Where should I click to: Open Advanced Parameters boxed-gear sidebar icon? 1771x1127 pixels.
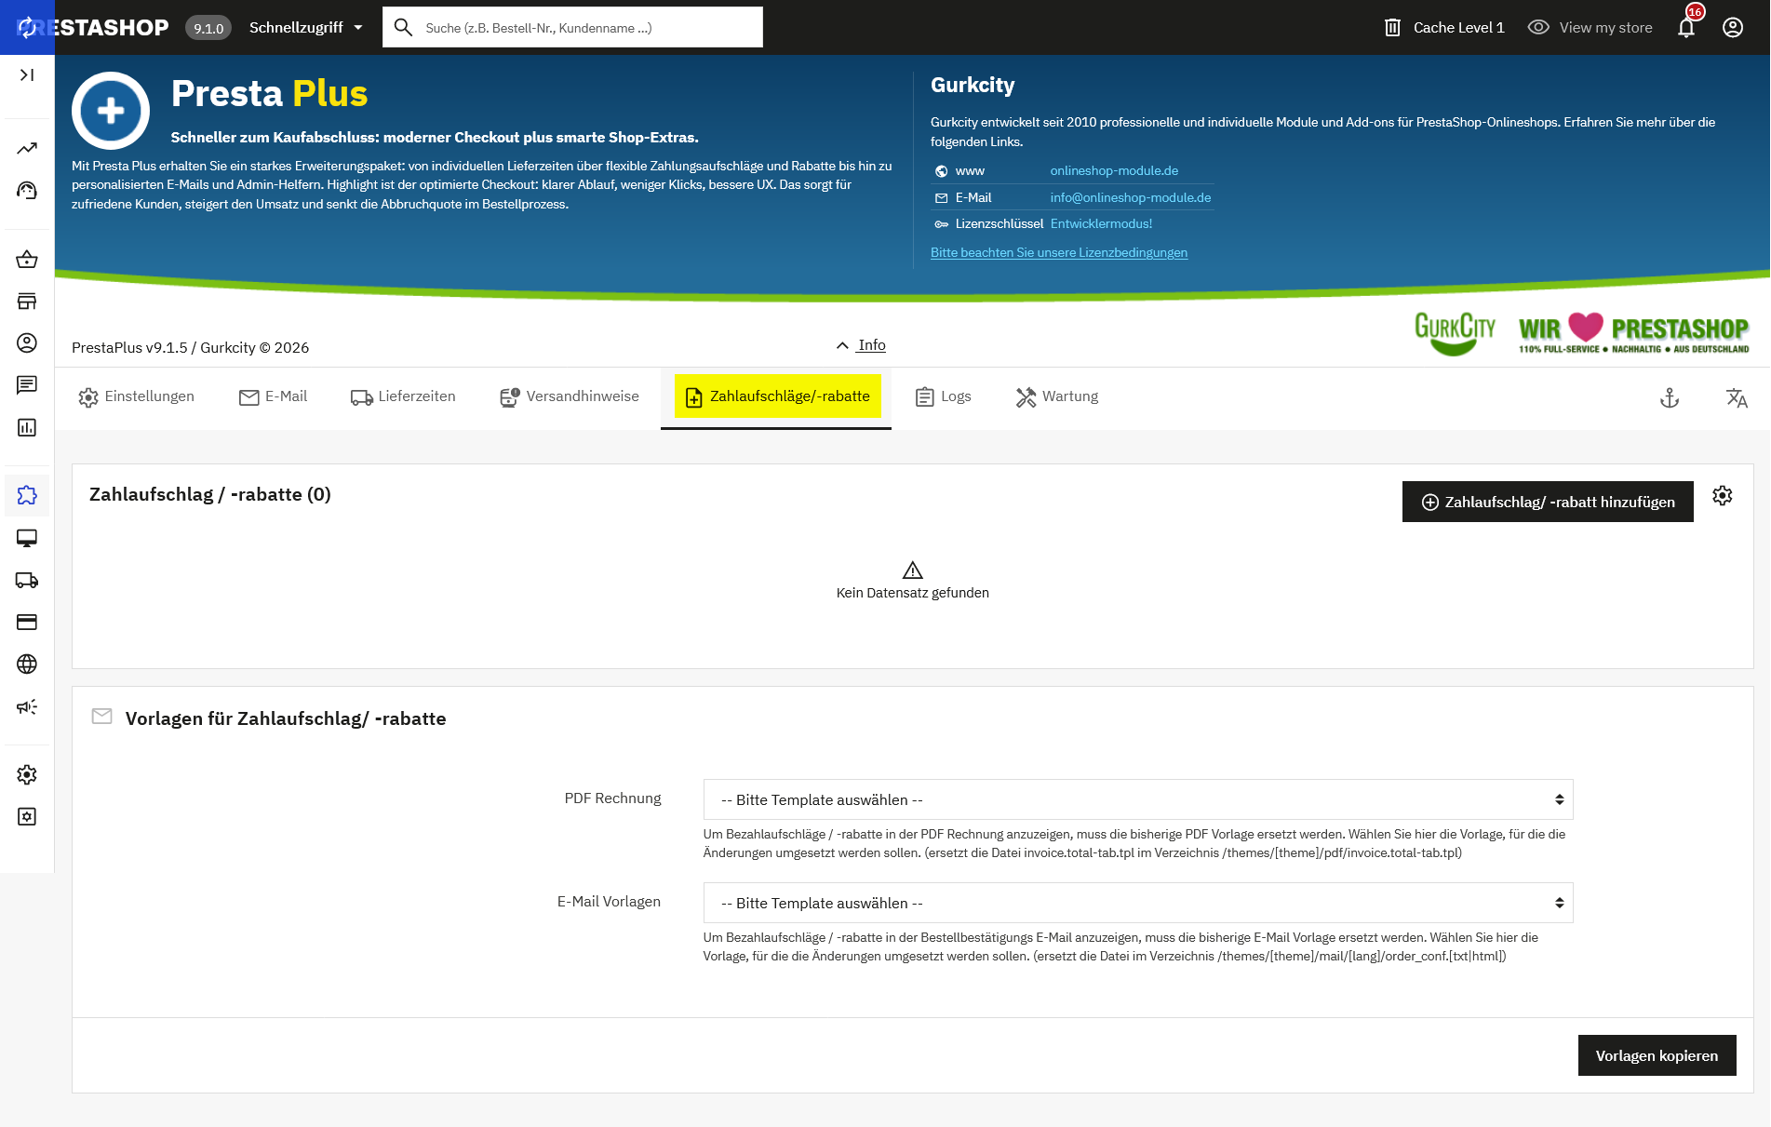[x=27, y=816]
